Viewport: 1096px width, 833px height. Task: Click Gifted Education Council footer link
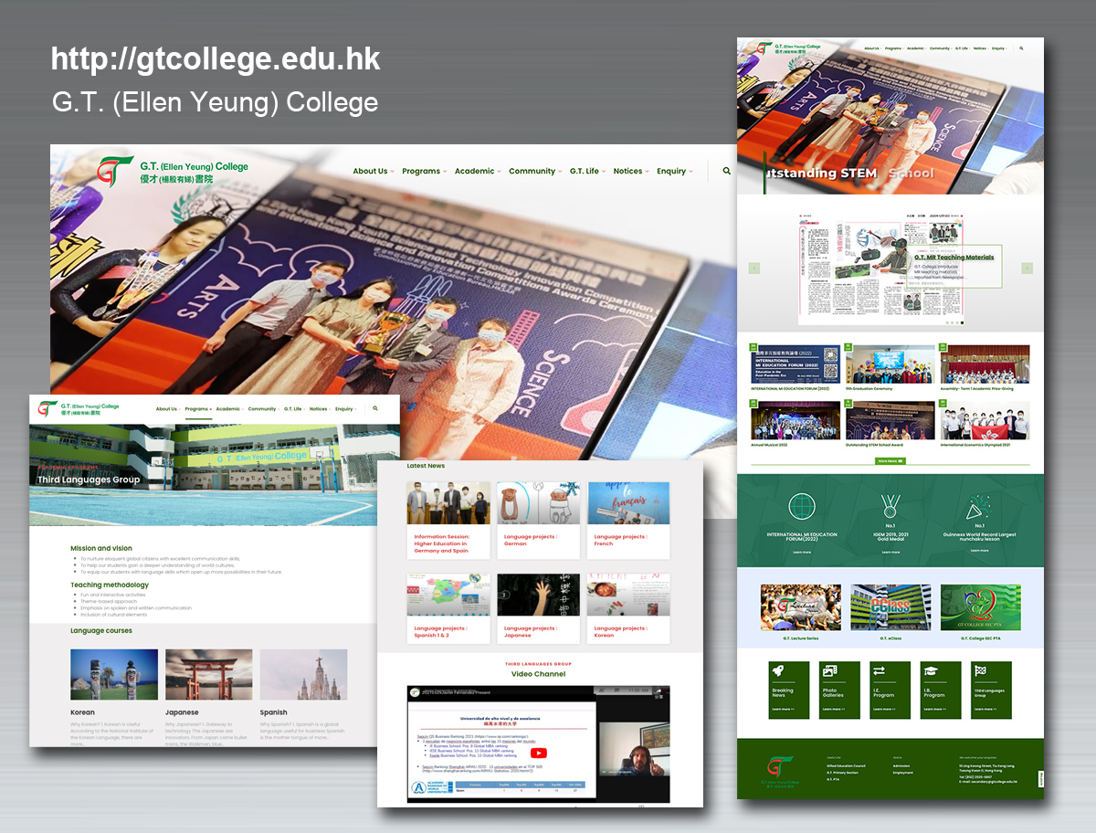(x=846, y=765)
